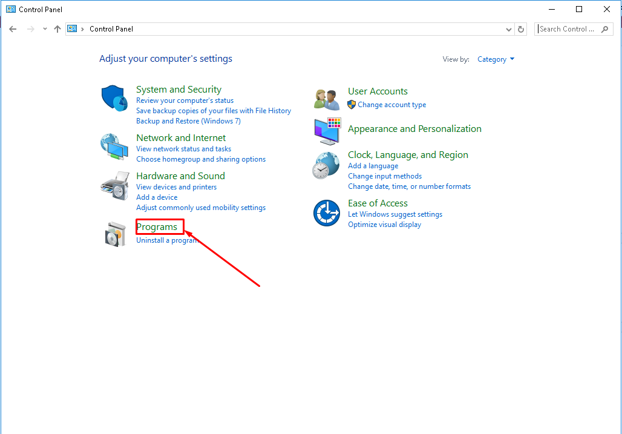Click the System and Security shield icon
The width and height of the screenshot is (622, 434).
coord(114,98)
